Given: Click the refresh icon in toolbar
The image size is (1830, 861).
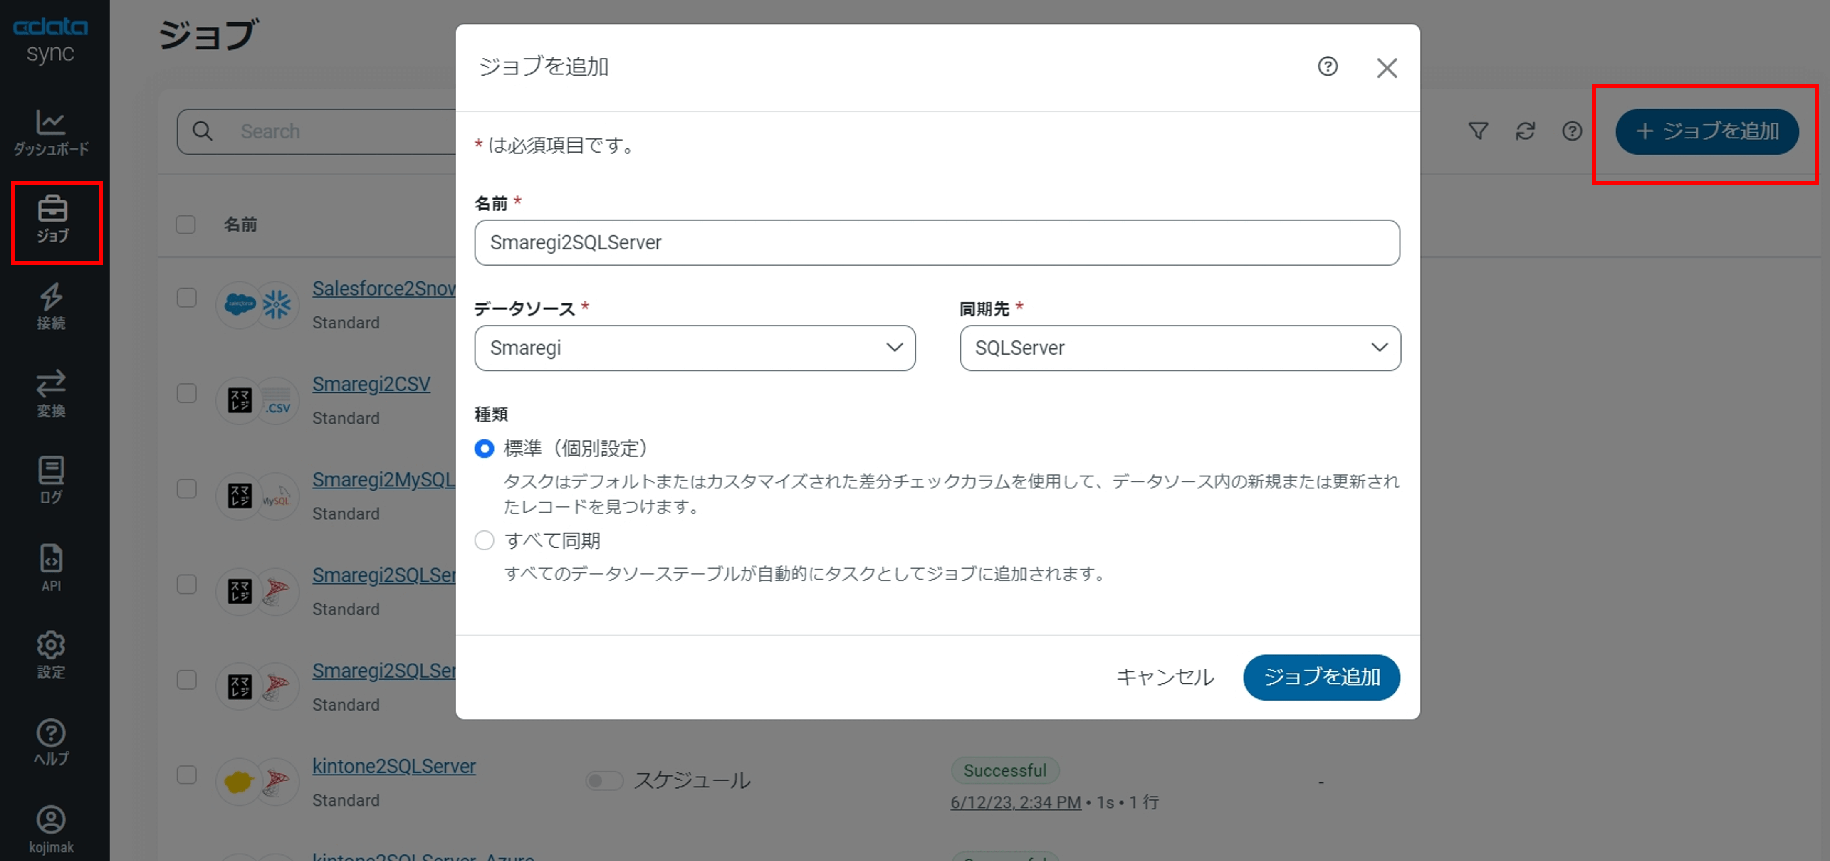Looking at the screenshot, I should (x=1525, y=131).
